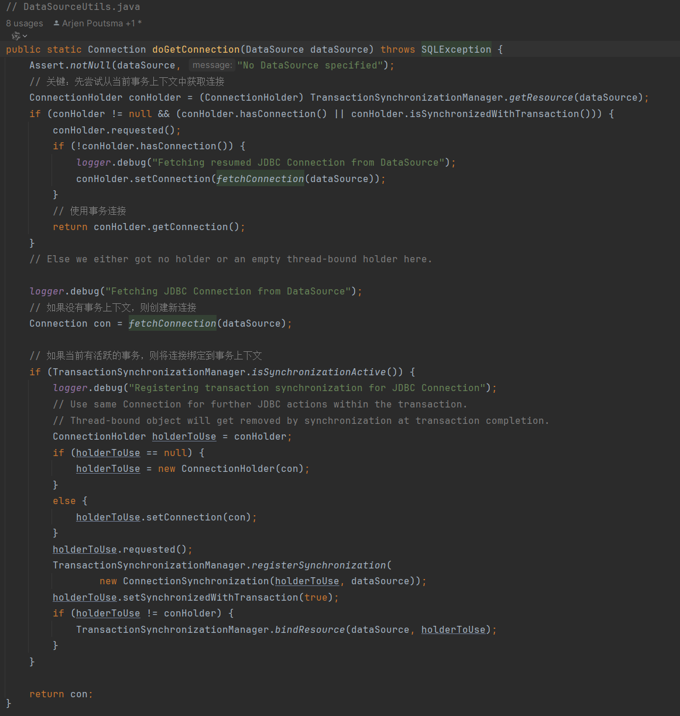This screenshot has width=680, height=716.
Task: Click SQLException in the throws clause
Action: (x=456, y=50)
